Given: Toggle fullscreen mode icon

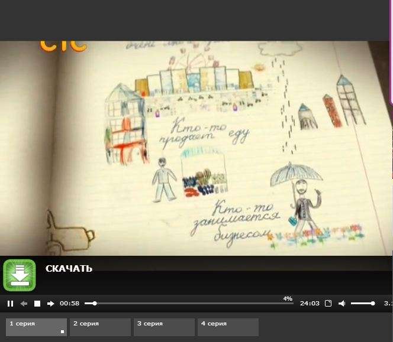Looking at the screenshot, I should (328, 304).
